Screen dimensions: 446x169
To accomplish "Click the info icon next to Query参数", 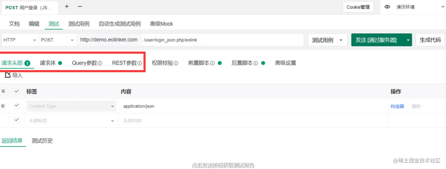I will pyautogui.click(x=100, y=63).
